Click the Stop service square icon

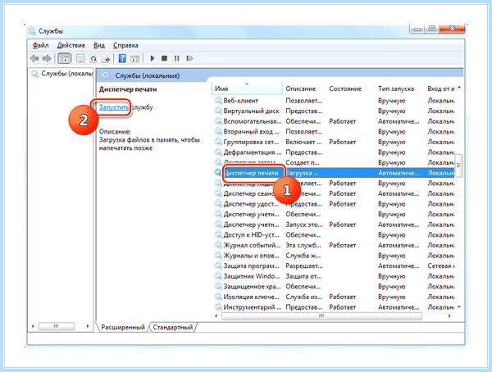point(165,58)
